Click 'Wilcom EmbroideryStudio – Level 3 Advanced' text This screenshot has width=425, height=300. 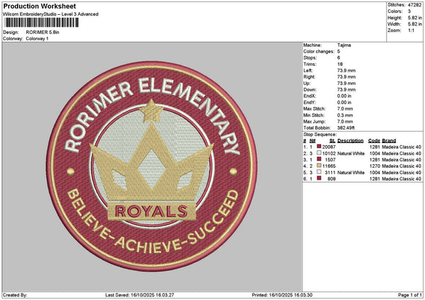coord(51,14)
